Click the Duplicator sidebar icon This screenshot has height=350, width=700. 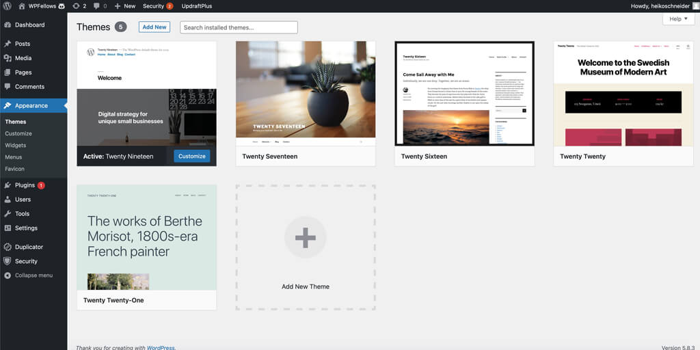pos(8,247)
